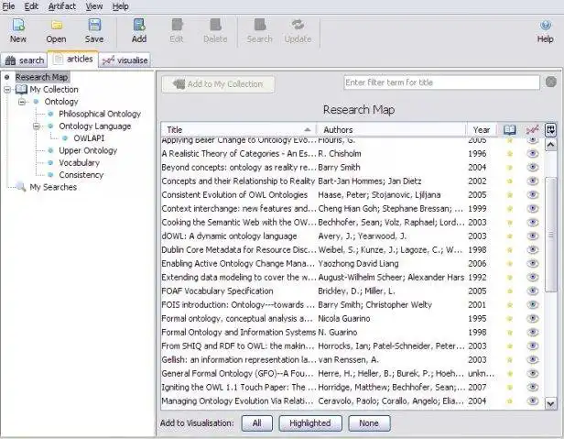Image resolution: width=564 pixels, height=439 pixels.
Task: Select the Vocabulary tree item
Action: [x=79, y=163]
